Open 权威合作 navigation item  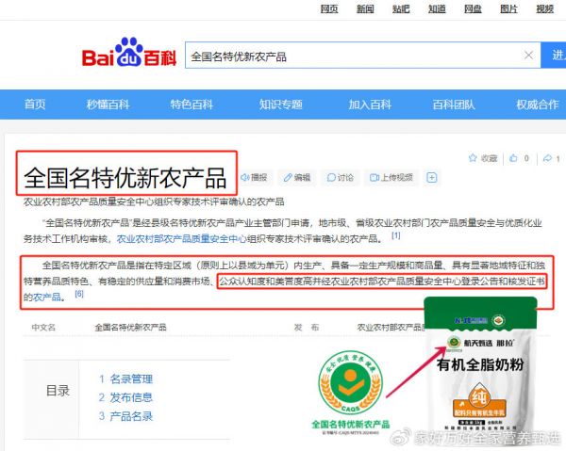[x=538, y=105]
